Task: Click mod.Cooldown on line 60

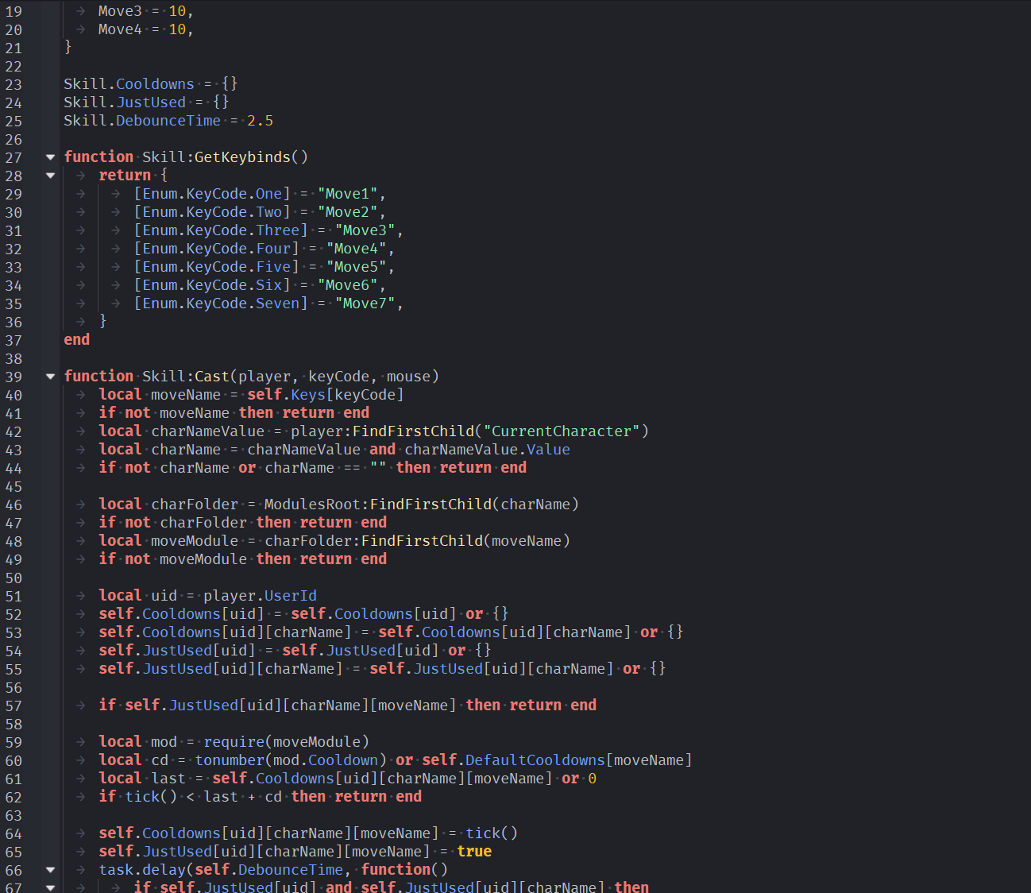Action: point(326,760)
